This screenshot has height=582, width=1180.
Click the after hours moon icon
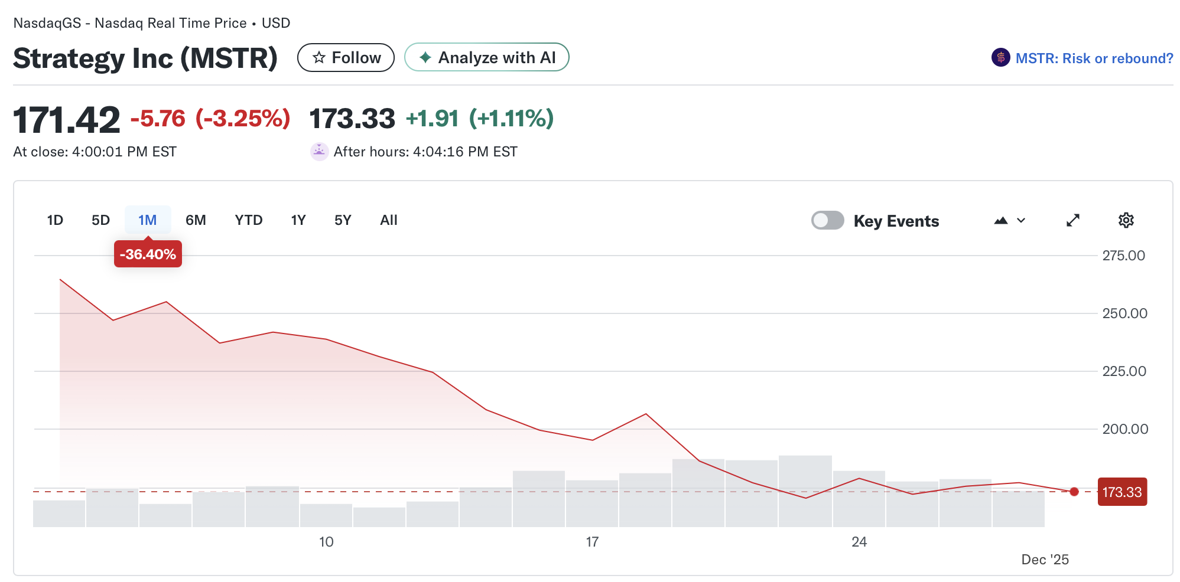point(319,152)
